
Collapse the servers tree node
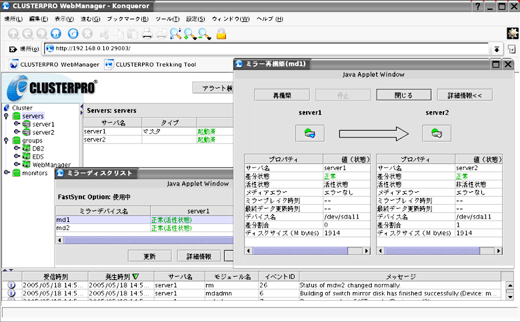pyautogui.click(x=6, y=116)
